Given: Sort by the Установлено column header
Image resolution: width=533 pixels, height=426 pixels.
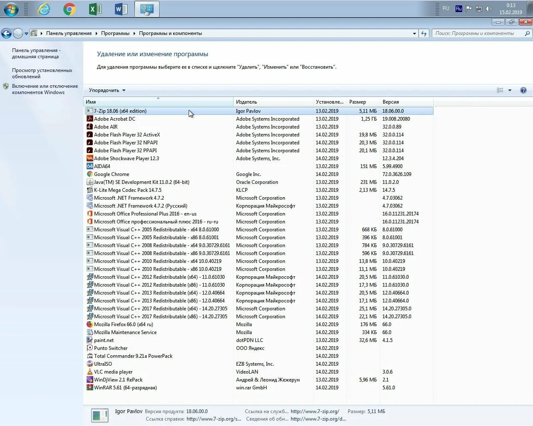Looking at the screenshot, I should 330,102.
